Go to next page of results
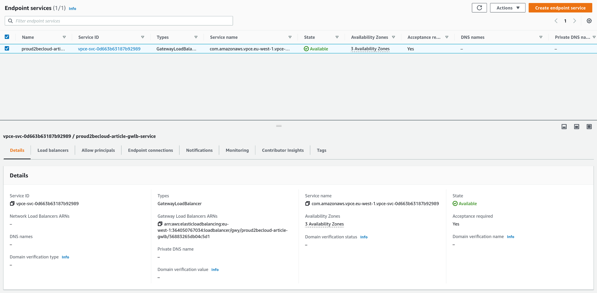597x293 pixels. pos(574,21)
